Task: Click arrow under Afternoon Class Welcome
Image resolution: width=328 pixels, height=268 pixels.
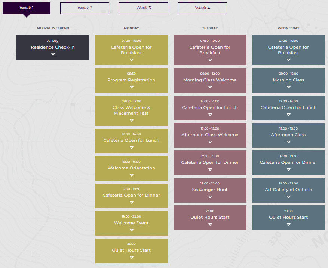Action: [x=210, y=142]
